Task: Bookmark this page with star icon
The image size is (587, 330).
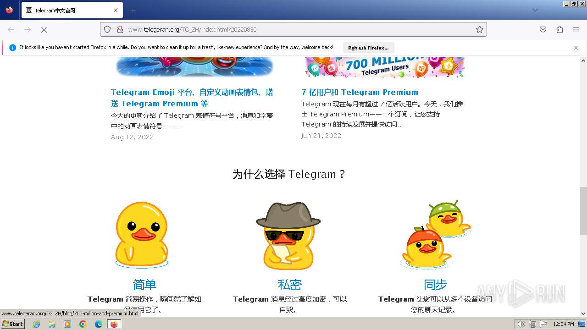Action: (x=480, y=29)
